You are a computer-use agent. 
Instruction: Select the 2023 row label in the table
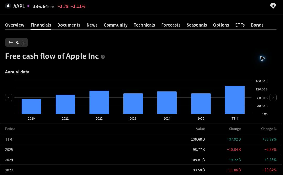(x=9, y=170)
